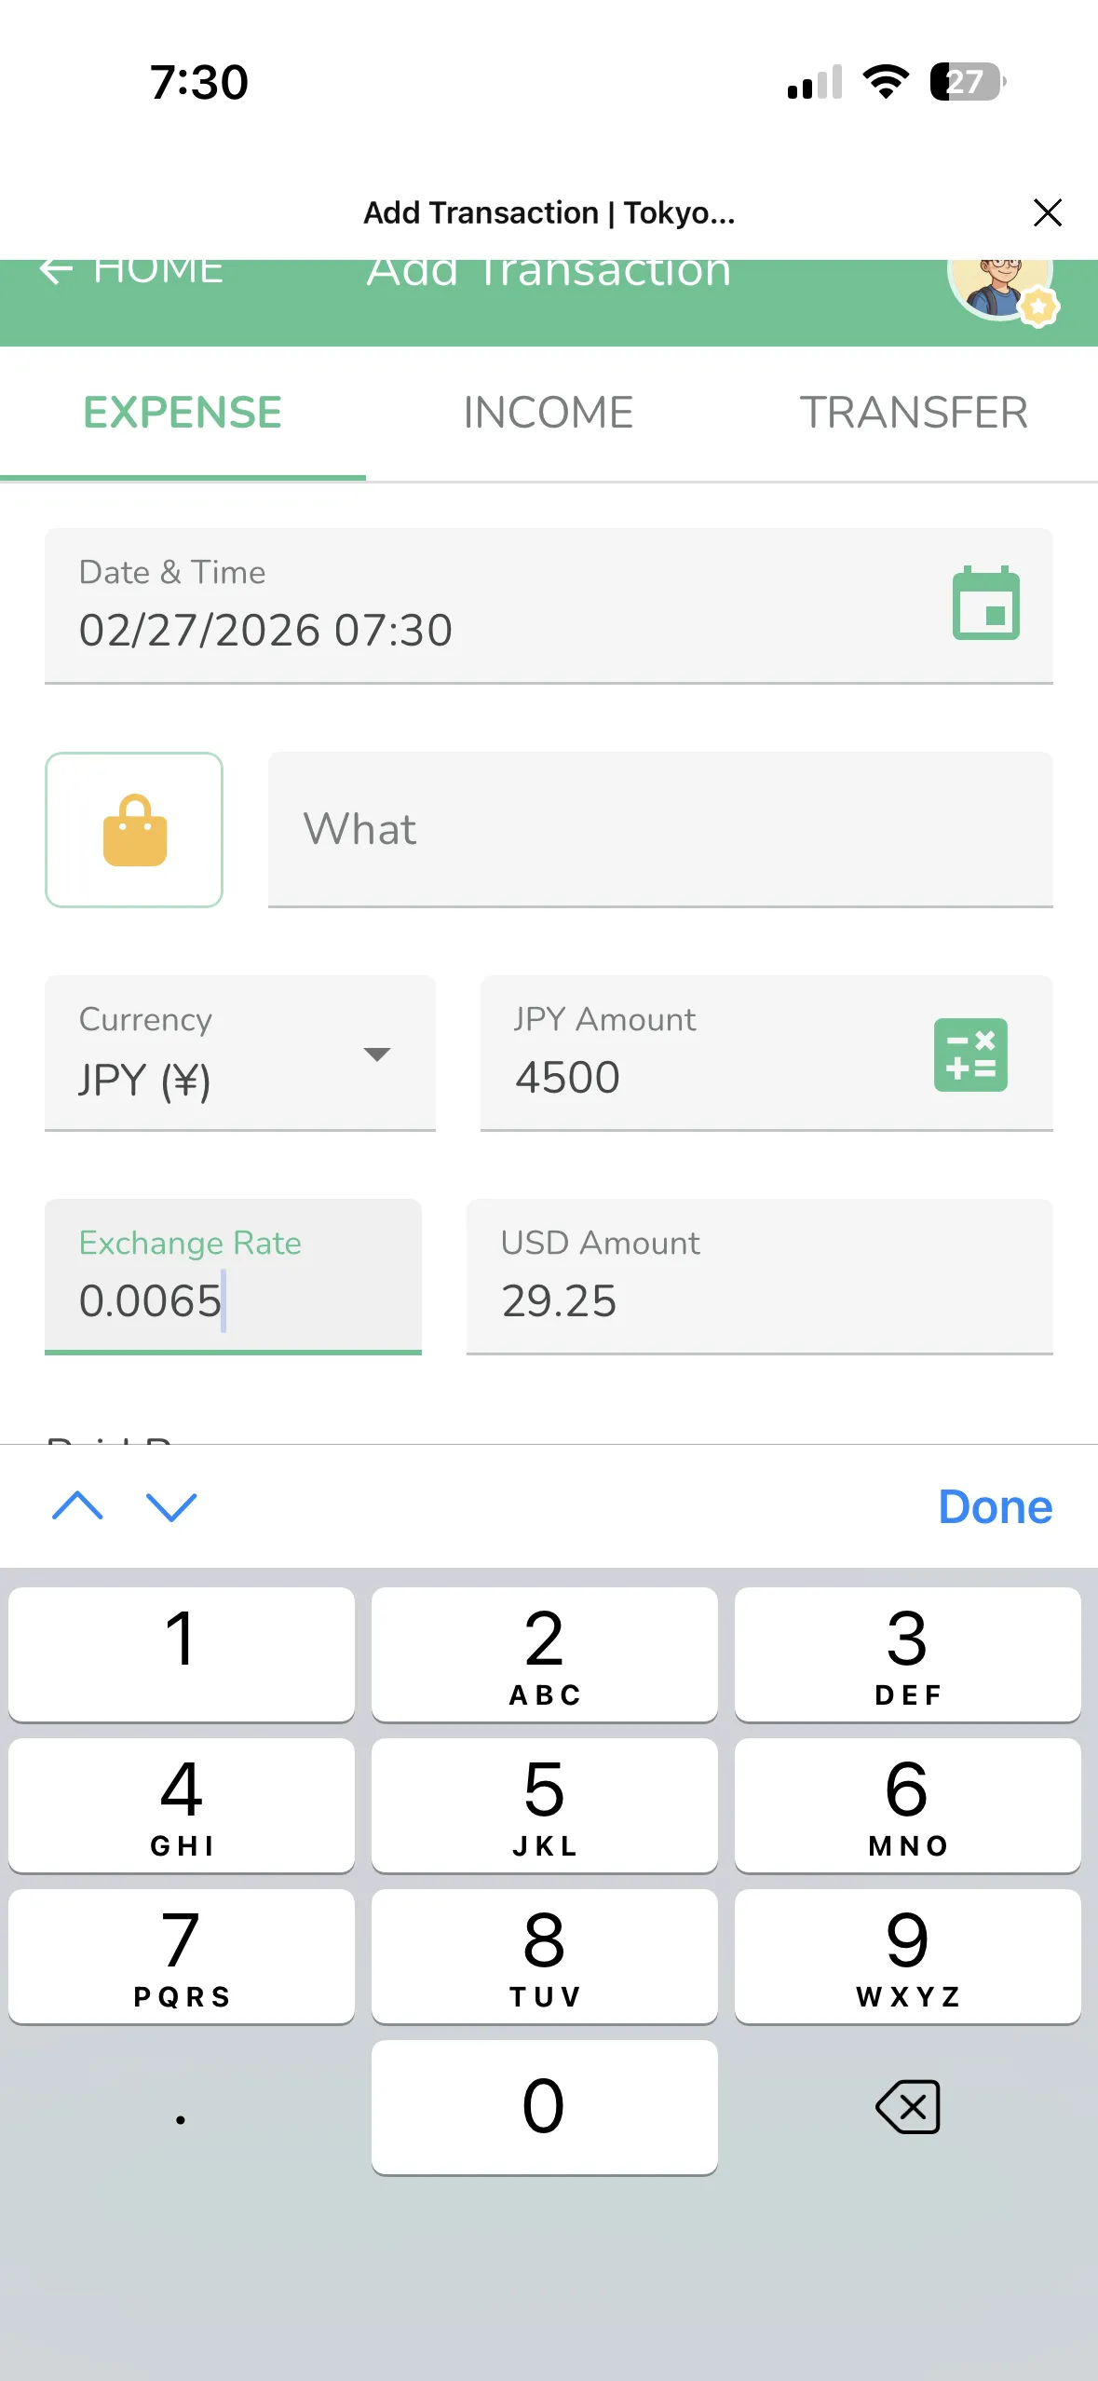1098x2381 pixels.
Task: Jump to next field with down chevron
Action: [x=172, y=1506]
